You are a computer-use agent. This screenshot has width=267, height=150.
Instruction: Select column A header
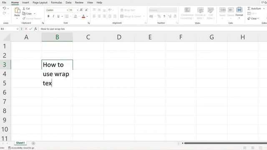coord(26,37)
